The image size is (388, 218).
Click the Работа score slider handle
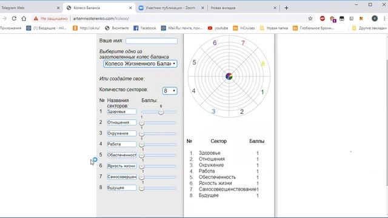pos(141,145)
